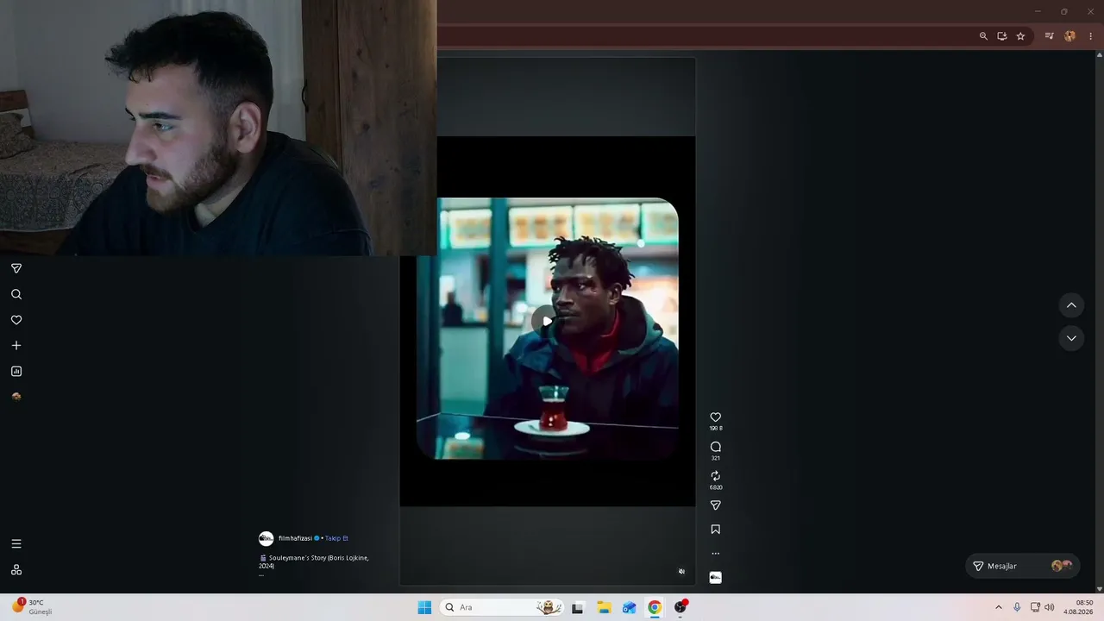Open the Meta apps icon at sidebar bottom
Image resolution: width=1104 pixels, height=621 pixels.
(x=16, y=570)
